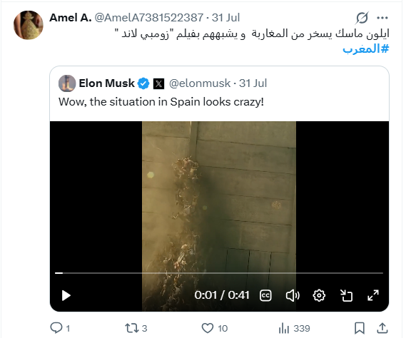The width and height of the screenshot is (406, 338).
Task: Mute the video sound
Action: coord(293,295)
